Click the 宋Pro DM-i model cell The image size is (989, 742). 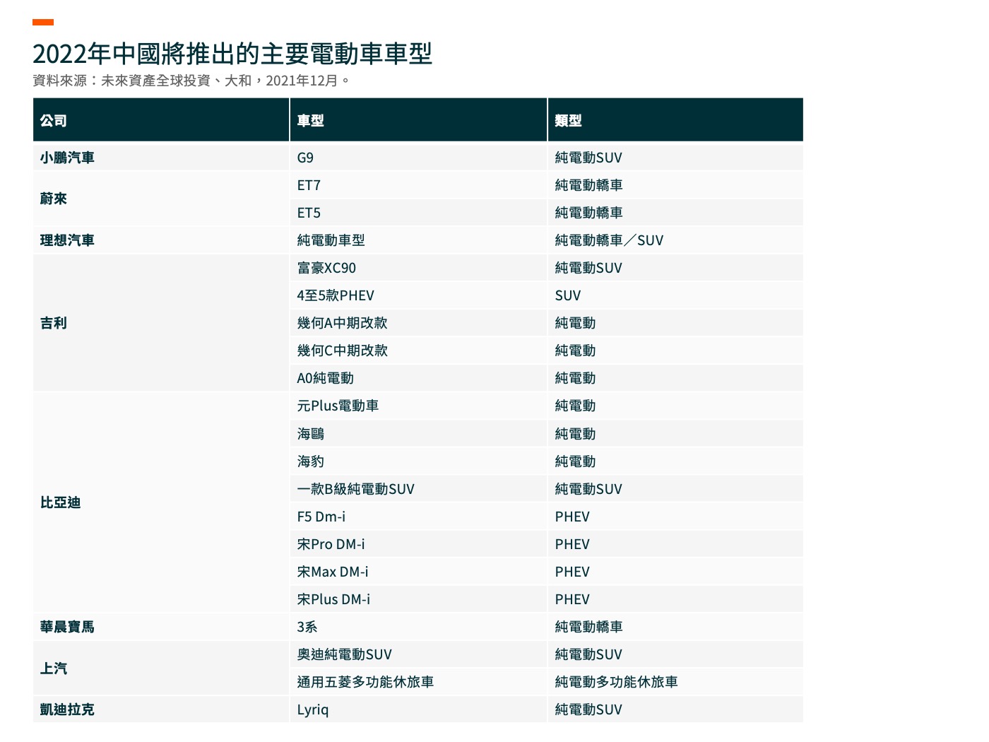tap(418, 544)
